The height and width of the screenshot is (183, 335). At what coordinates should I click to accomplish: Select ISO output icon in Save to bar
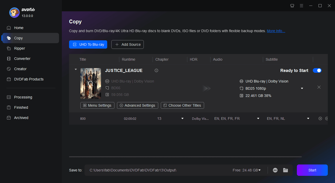275,170
